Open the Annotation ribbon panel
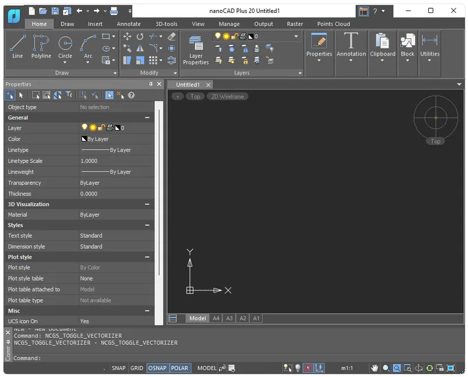The image size is (468, 377). 351,47
